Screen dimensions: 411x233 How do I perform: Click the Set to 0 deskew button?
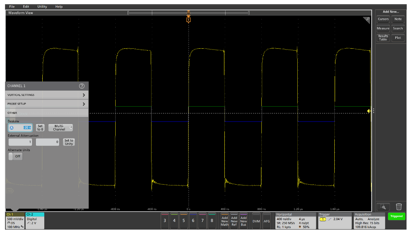pos(40,128)
